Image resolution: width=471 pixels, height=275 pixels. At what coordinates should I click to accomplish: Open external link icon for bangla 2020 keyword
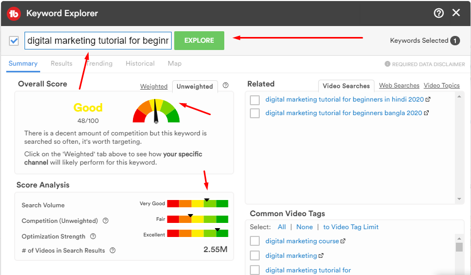426,113
